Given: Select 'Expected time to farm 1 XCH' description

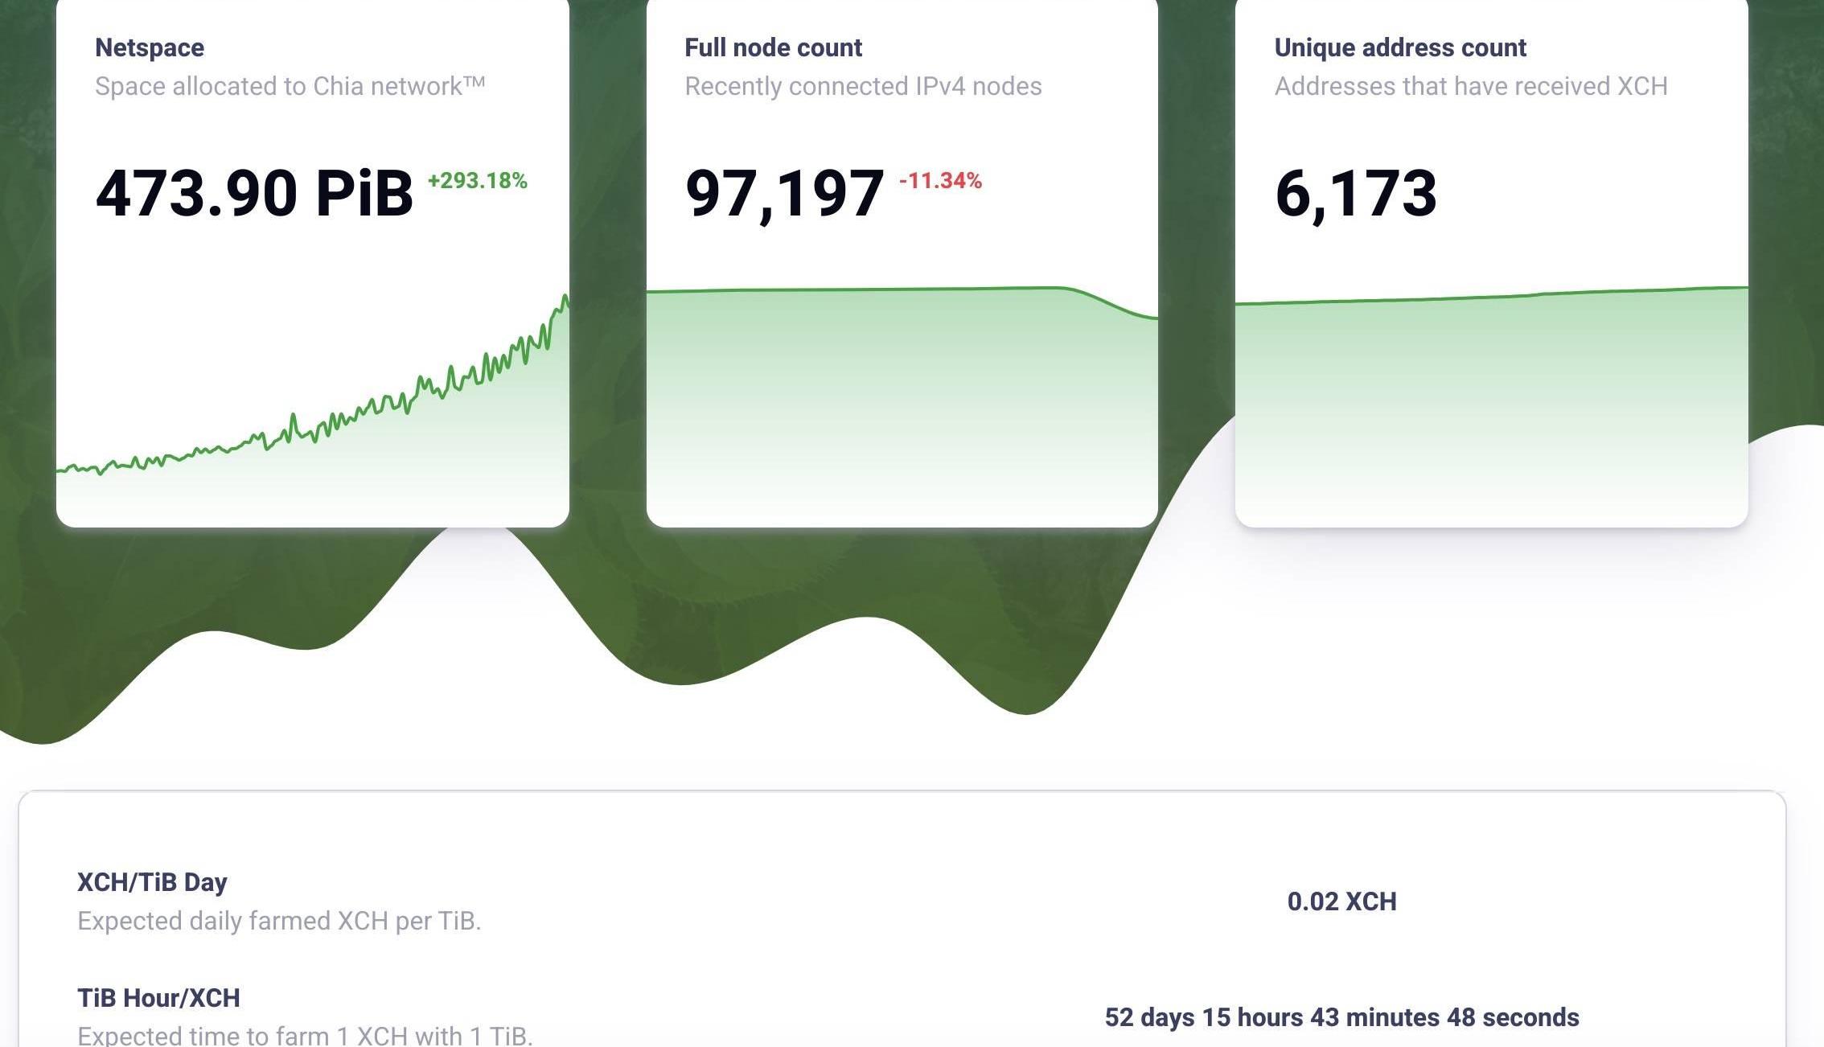Looking at the screenshot, I should (x=305, y=1036).
